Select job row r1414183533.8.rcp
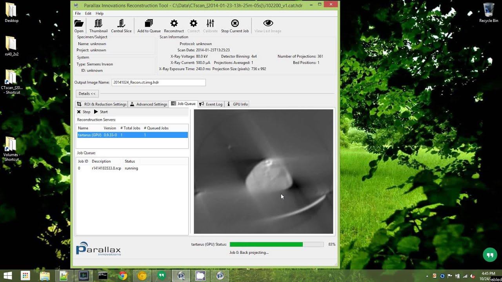Screen dimensions: 502x282 coord(132,168)
